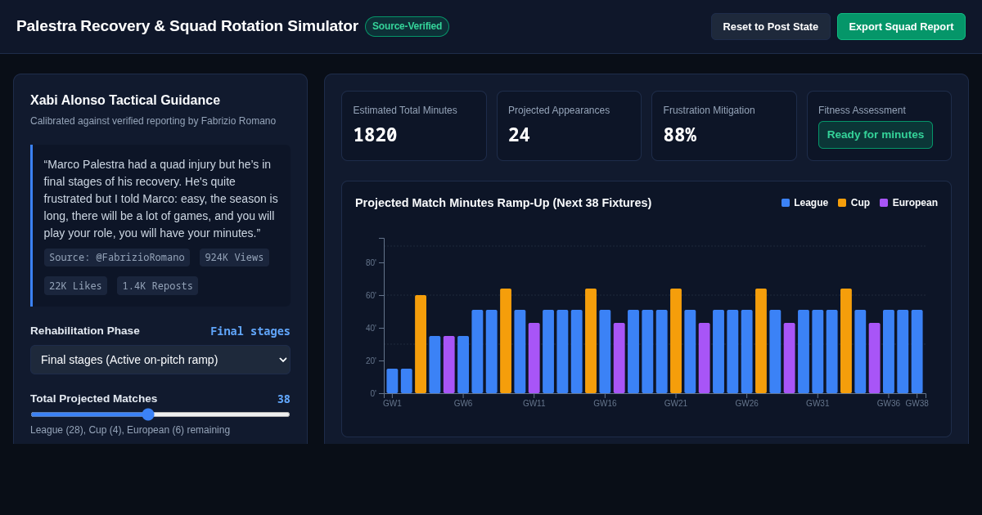Click the Frustration Mitigation value 88%
The width and height of the screenshot is (982, 515).
680,135
